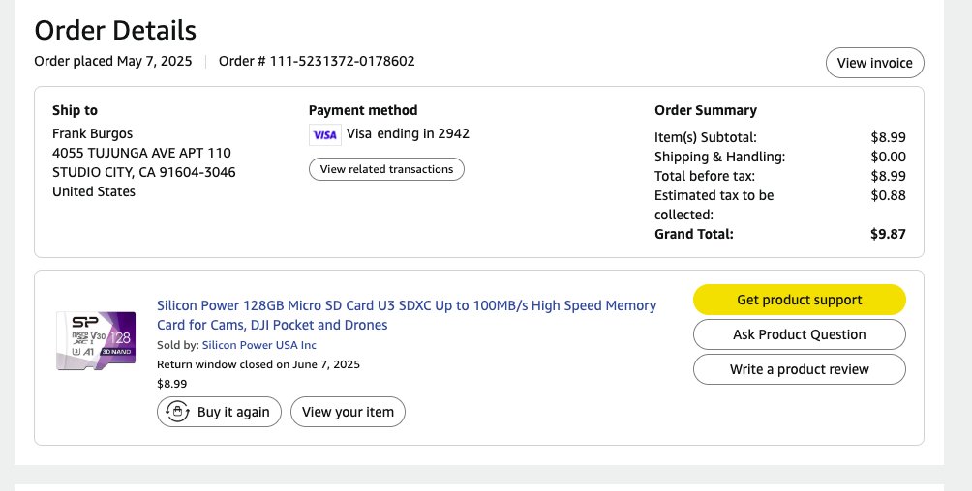Click the Buy it again cart icon
972x491 pixels.
pyautogui.click(x=177, y=412)
